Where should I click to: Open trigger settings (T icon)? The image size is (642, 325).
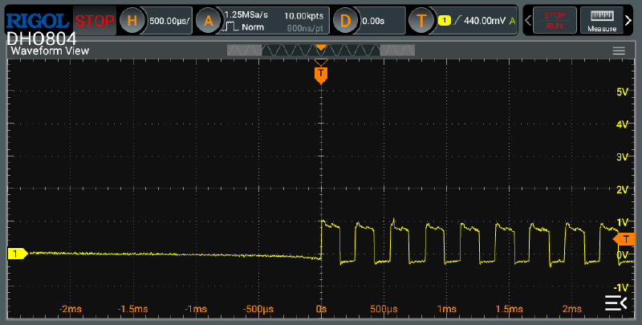tap(421, 20)
